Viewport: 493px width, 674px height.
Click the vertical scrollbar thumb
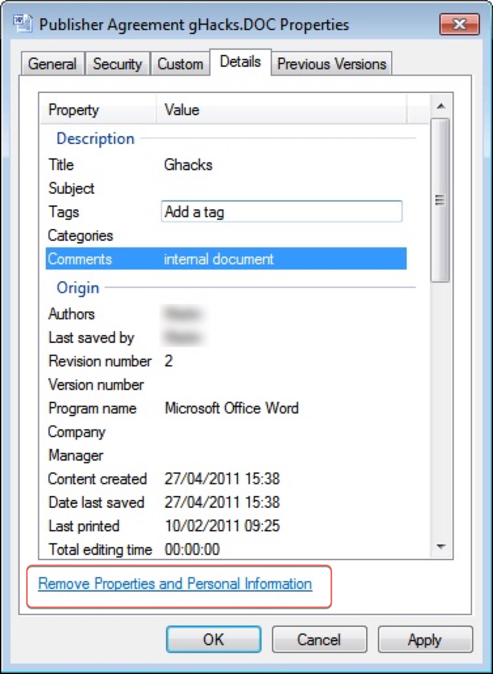click(440, 200)
